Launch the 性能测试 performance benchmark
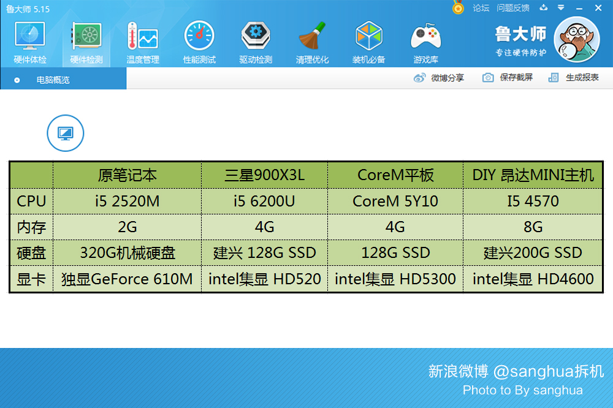 tap(199, 41)
